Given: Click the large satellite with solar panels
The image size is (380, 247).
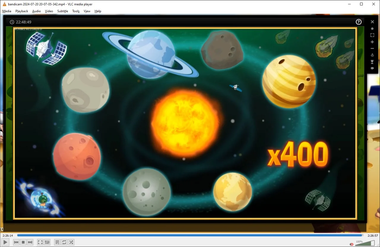Looking at the screenshot, I should (46, 48).
